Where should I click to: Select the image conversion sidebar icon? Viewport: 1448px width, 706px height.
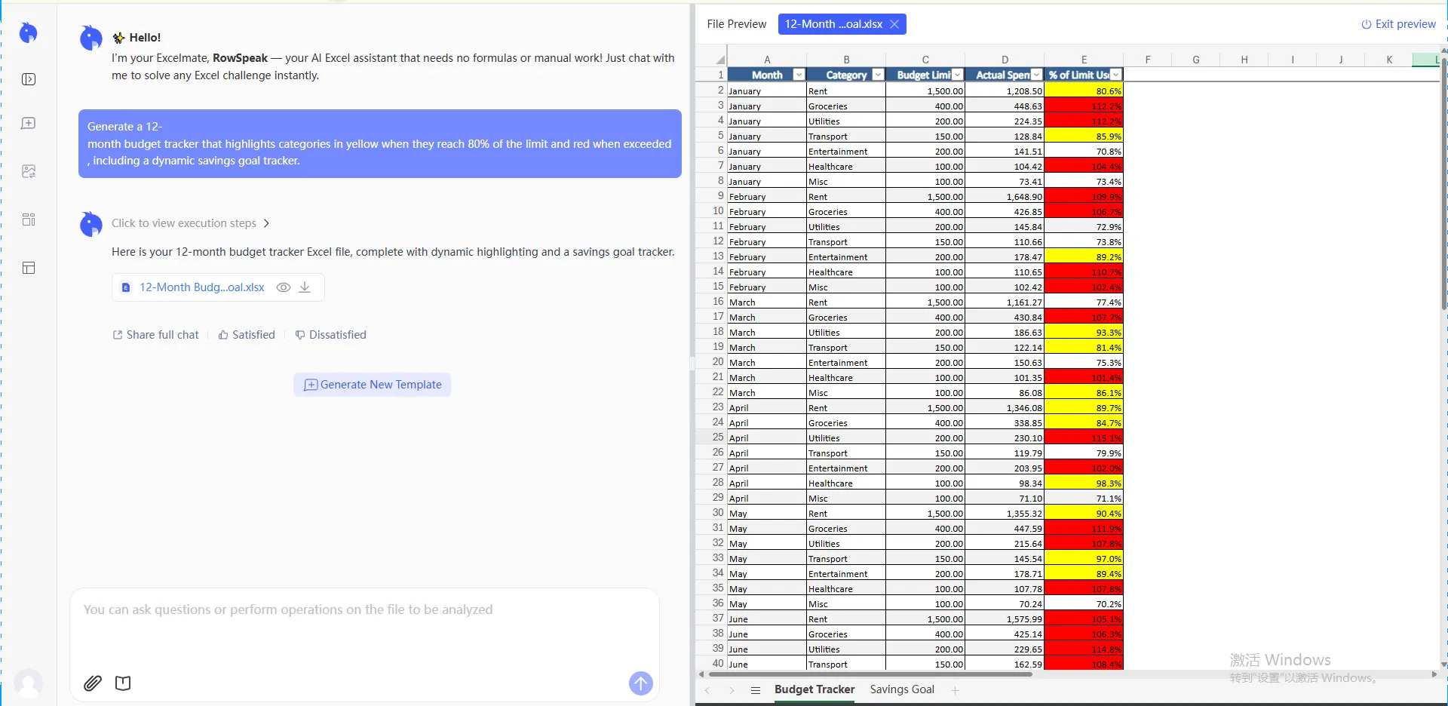click(28, 171)
